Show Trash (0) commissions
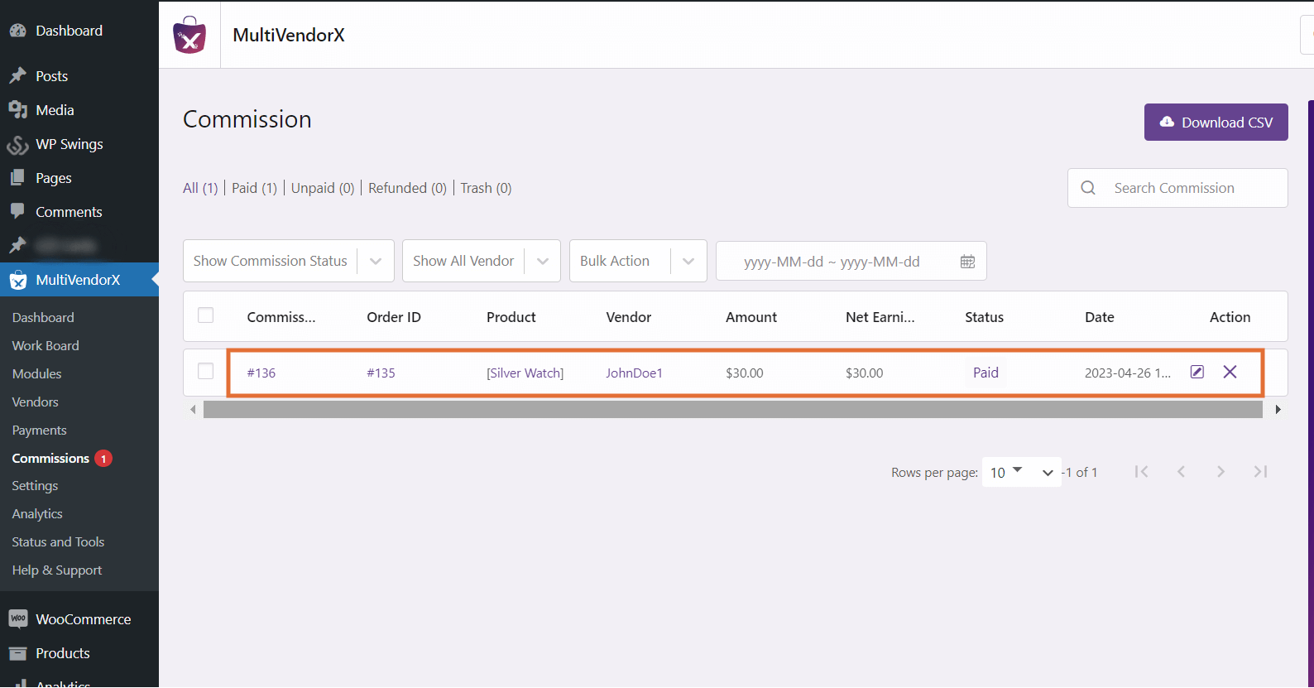This screenshot has width=1314, height=688. click(x=486, y=188)
